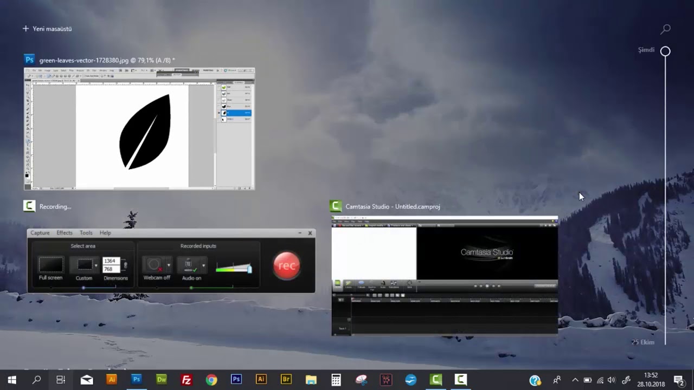
Task: Click the width field showing 1364
Action: coord(110,261)
